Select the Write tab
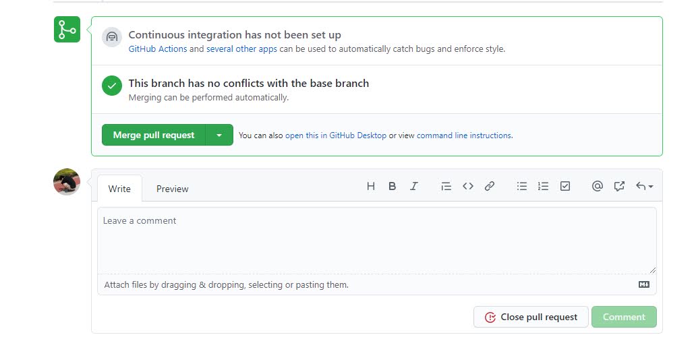The width and height of the screenshot is (696, 337). point(119,189)
